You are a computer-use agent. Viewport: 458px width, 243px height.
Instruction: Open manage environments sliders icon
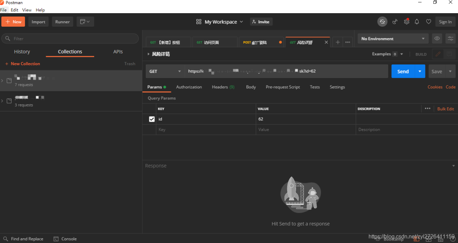(450, 39)
